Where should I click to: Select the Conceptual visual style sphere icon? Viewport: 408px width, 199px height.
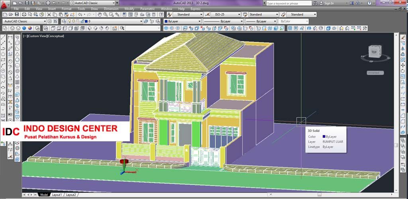coord(30,28)
